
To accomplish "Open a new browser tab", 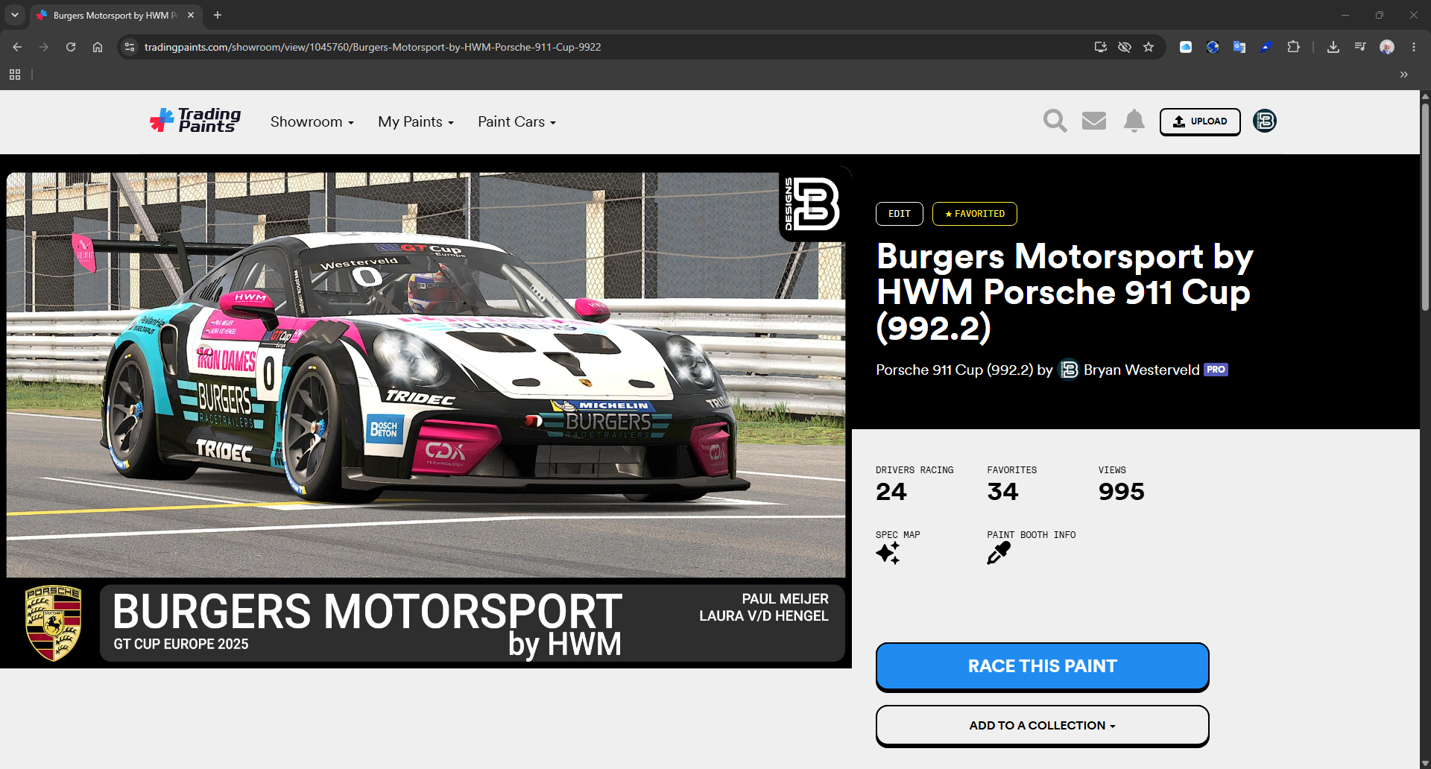I will pyautogui.click(x=218, y=15).
